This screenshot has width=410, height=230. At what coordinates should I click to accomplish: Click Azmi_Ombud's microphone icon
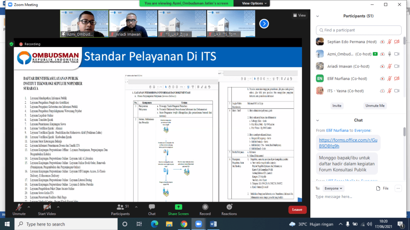click(x=390, y=54)
